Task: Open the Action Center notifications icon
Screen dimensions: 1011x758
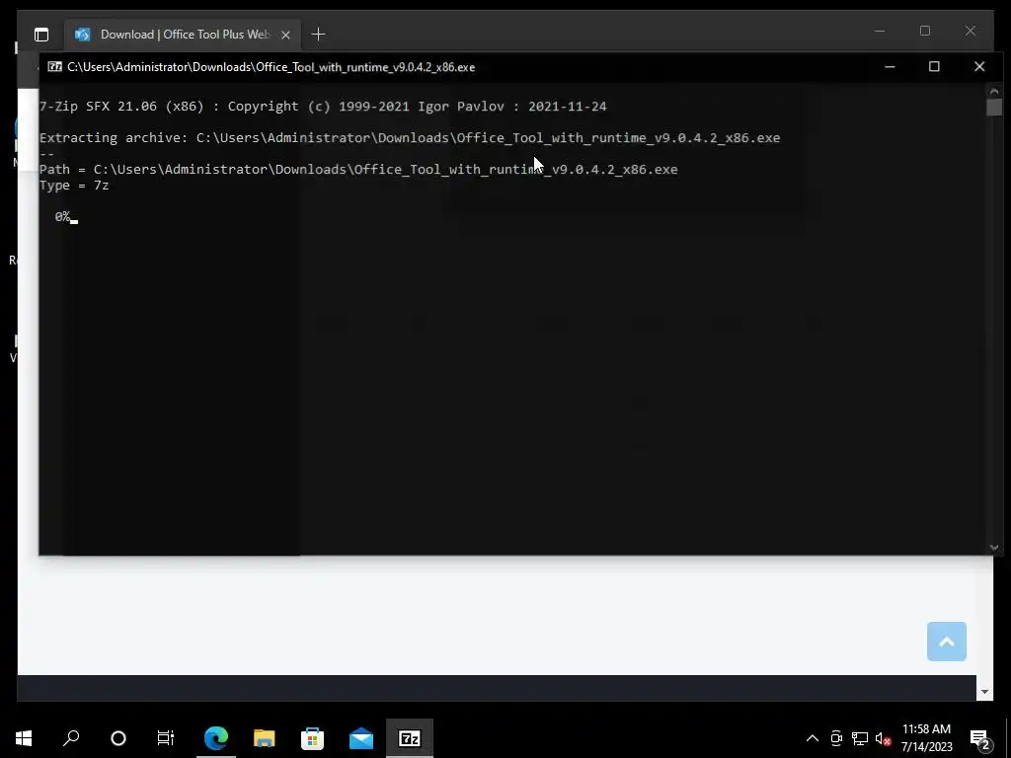Action: coord(980,738)
